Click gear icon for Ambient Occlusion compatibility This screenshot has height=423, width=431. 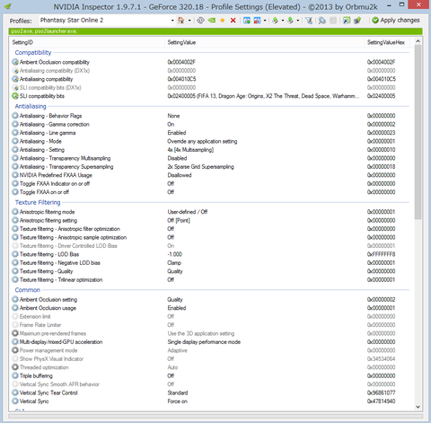15,62
